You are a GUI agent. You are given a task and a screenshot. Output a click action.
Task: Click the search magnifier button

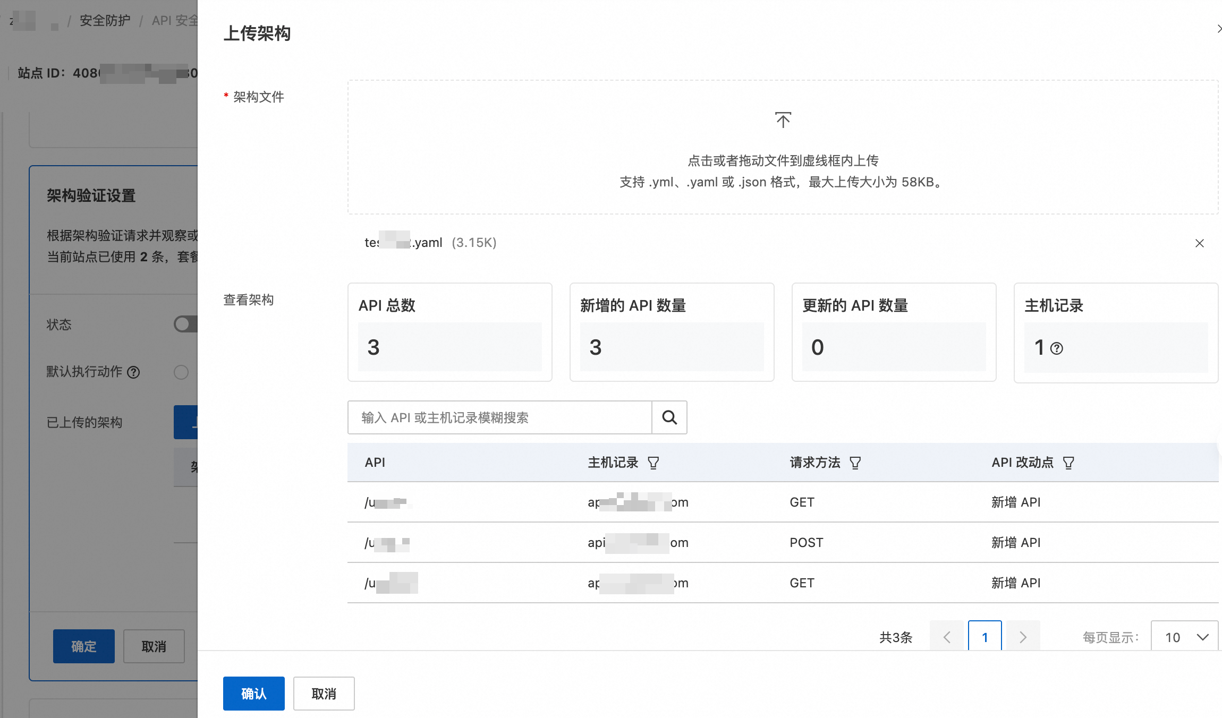tap(669, 417)
